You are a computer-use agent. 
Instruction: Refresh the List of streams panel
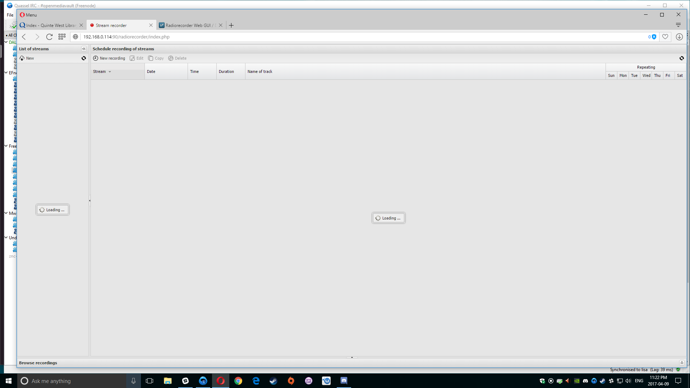[x=84, y=58]
